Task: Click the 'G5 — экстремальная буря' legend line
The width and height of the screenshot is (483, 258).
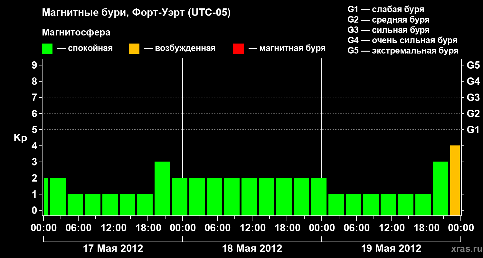Action: (403, 51)
